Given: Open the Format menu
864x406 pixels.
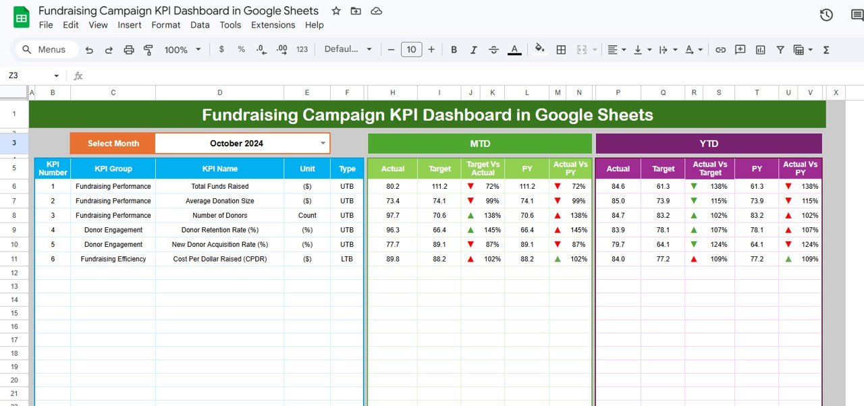Looking at the screenshot, I should point(166,25).
